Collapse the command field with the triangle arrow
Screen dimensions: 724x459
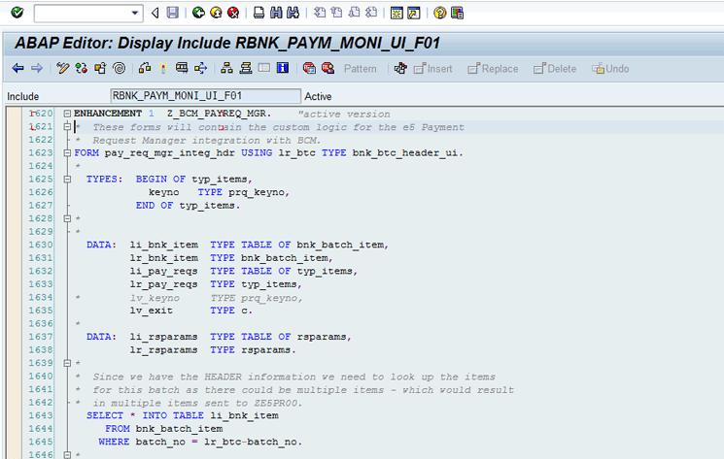155,13
